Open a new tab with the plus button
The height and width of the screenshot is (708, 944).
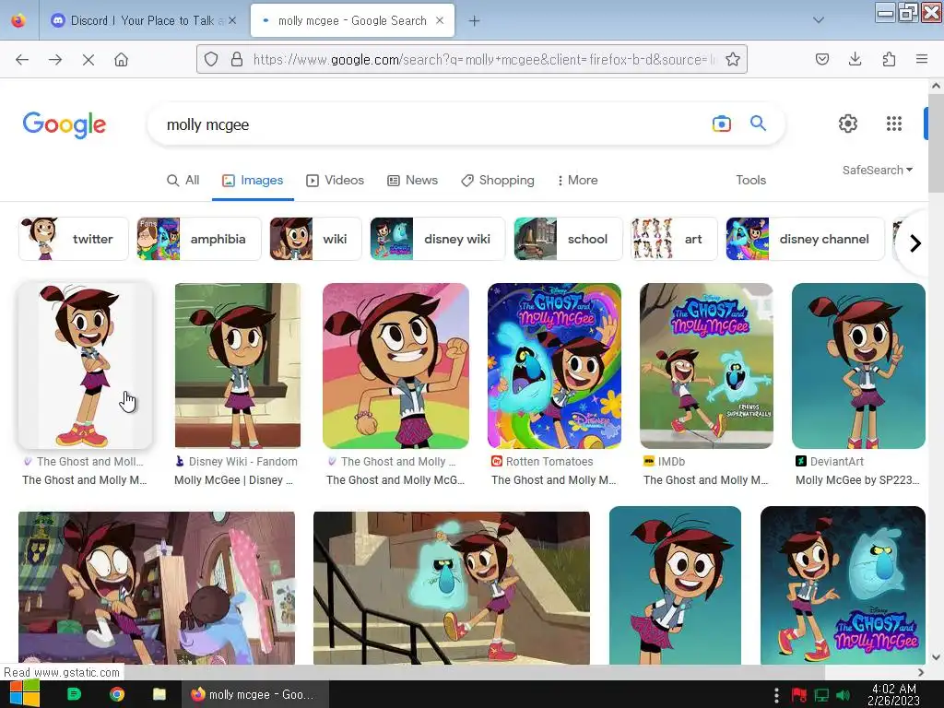click(x=475, y=21)
